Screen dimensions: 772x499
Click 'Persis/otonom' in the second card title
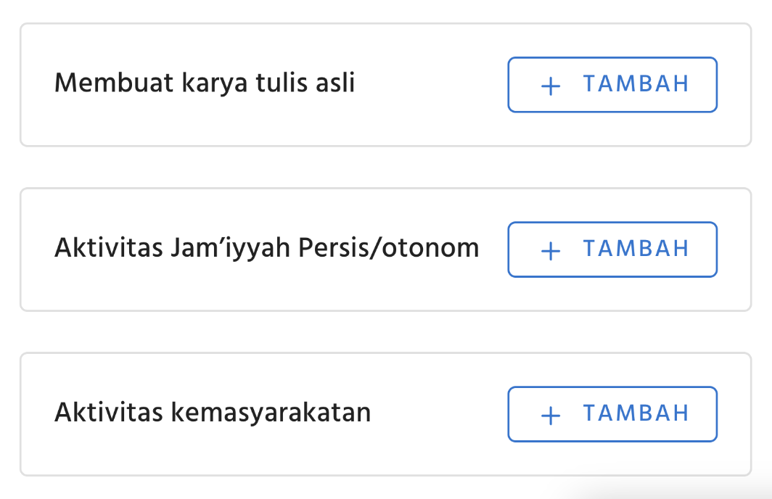[389, 249]
